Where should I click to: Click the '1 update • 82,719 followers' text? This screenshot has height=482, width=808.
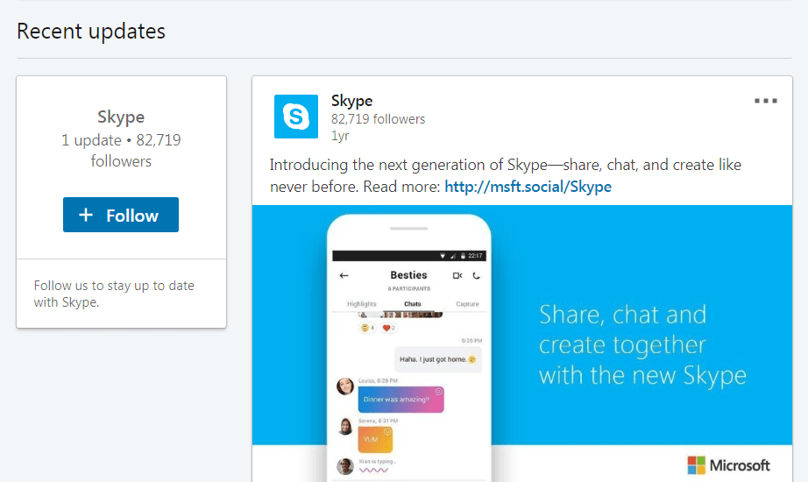tap(121, 151)
